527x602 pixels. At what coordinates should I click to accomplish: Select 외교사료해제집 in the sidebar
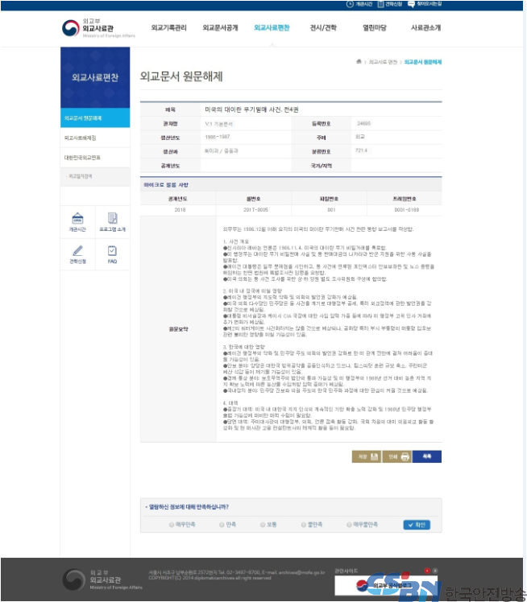[x=95, y=138]
